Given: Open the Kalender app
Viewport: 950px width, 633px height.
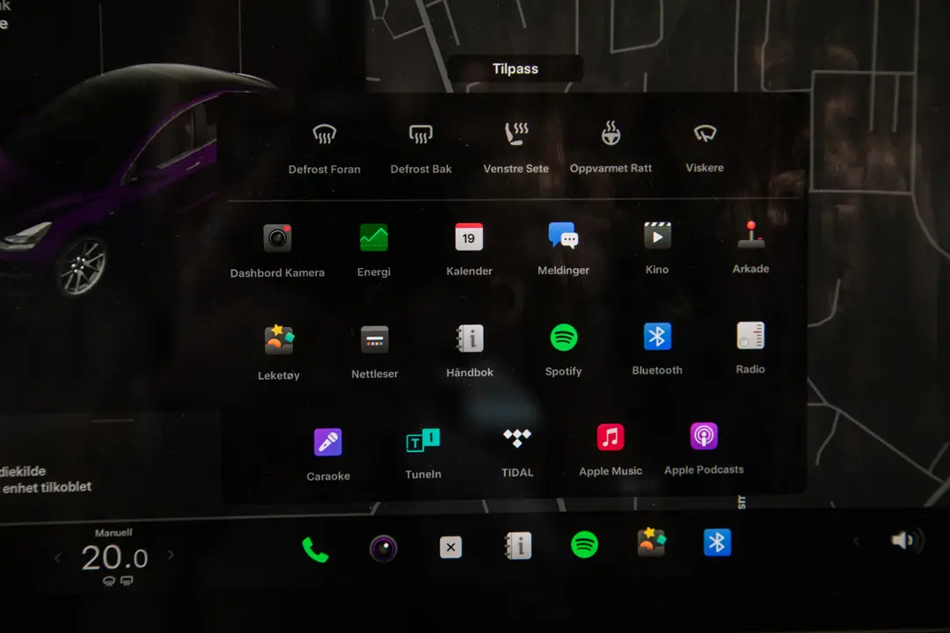Looking at the screenshot, I should pos(469,249).
